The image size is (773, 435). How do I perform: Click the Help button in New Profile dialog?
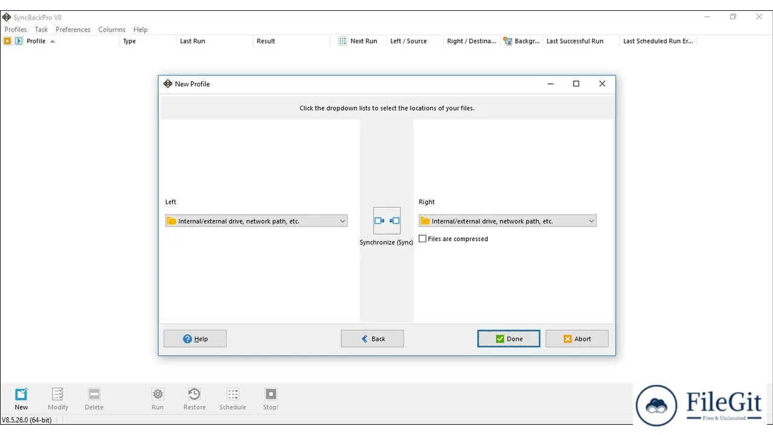point(195,339)
